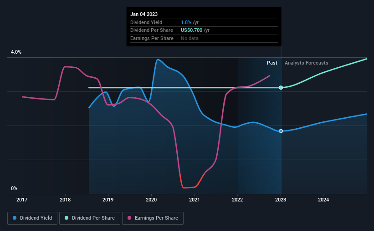
Task: Select the Dividend Yield marker at 2023
Action: point(281,131)
